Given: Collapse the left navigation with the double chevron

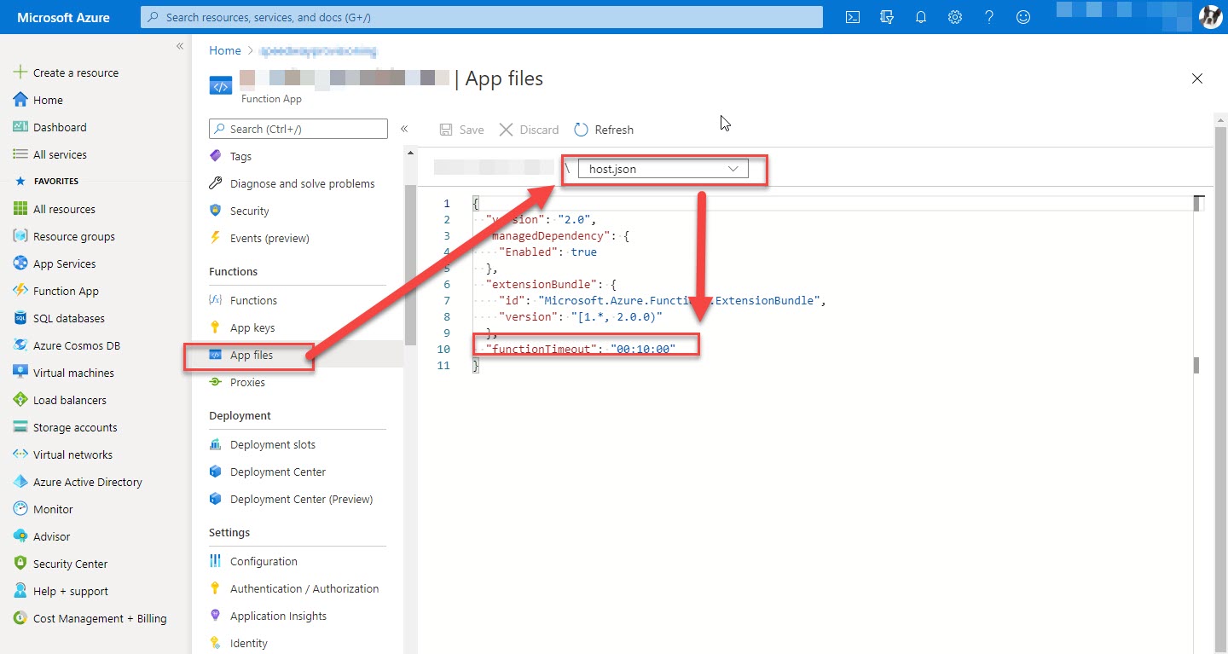Looking at the screenshot, I should (179, 46).
